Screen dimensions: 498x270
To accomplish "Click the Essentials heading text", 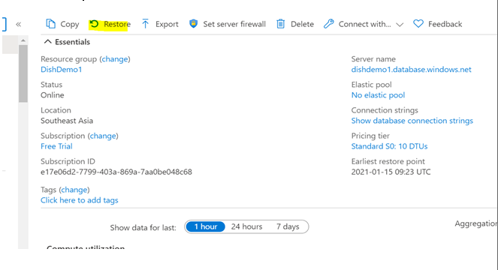I will click(x=72, y=42).
